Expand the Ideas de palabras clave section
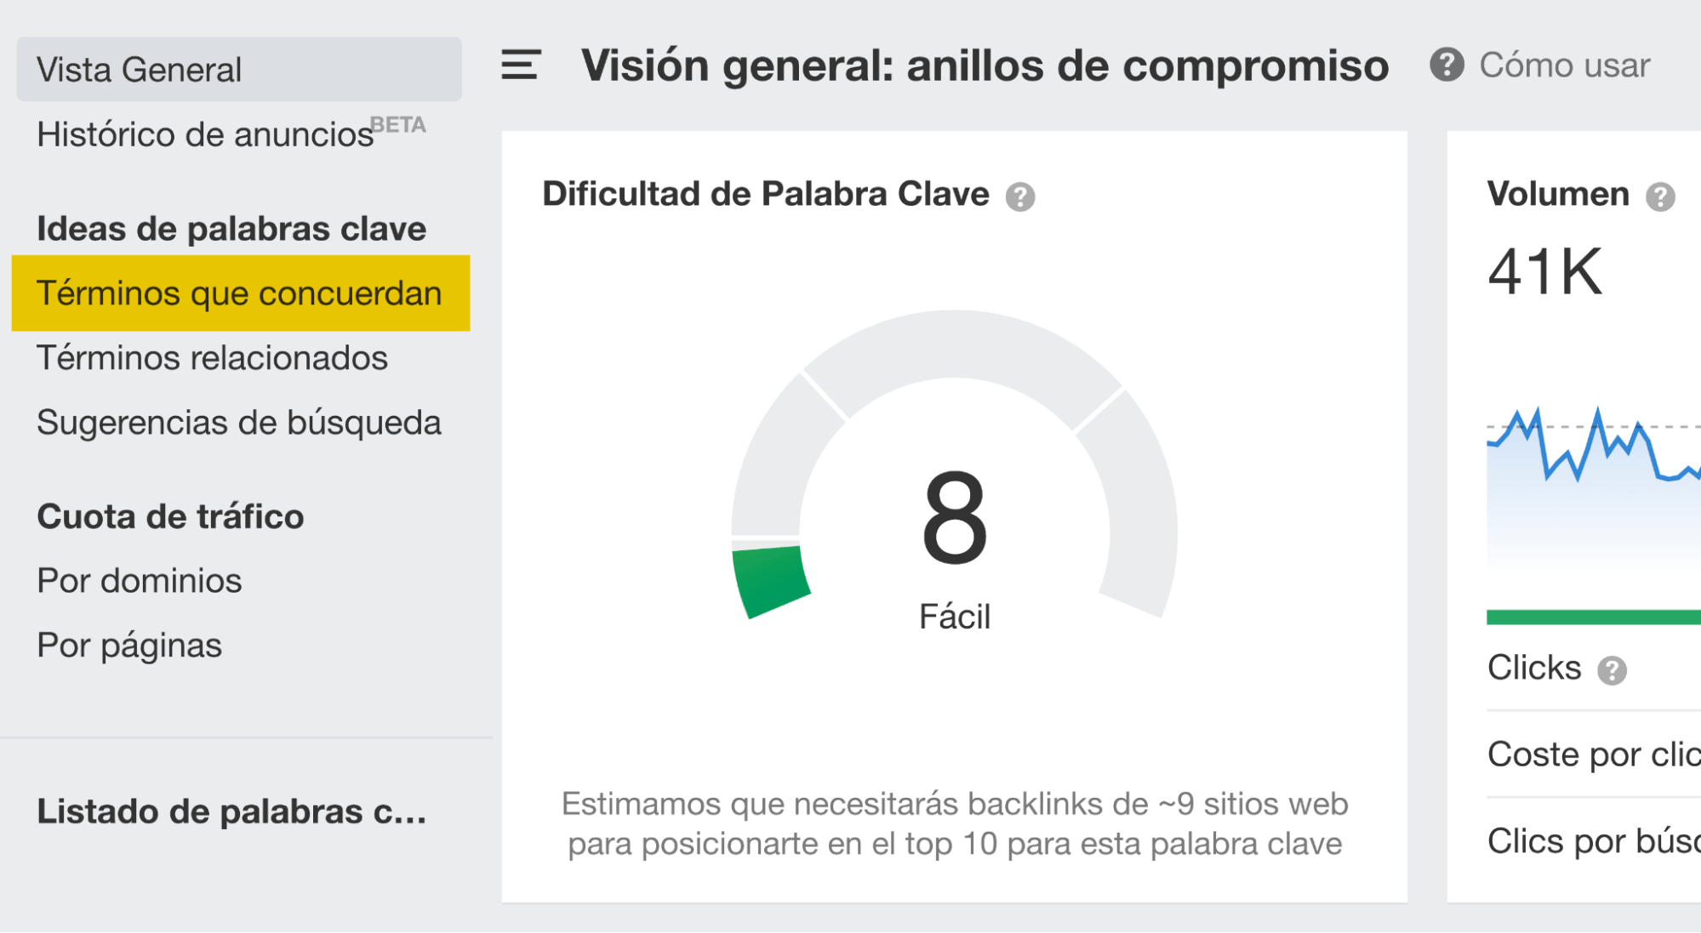 pos(230,228)
